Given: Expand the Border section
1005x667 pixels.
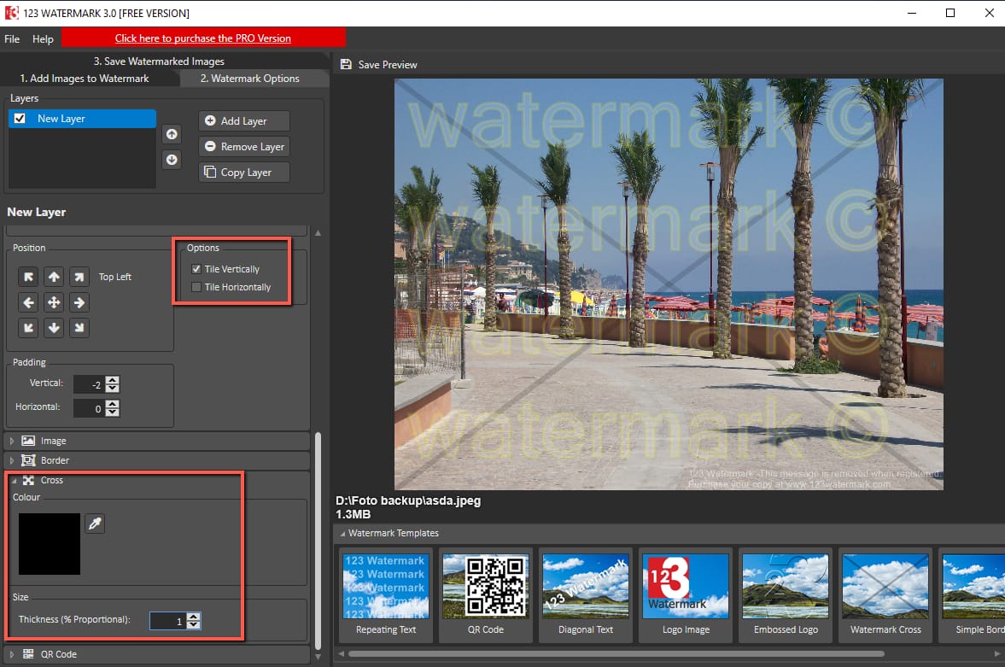Looking at the screenshot, I should click(x=55, y=460).
